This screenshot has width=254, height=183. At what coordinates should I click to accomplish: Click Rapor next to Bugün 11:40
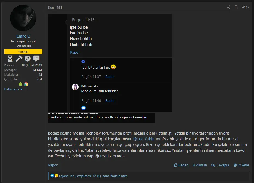pyautogui.click(x=110, y=100)
